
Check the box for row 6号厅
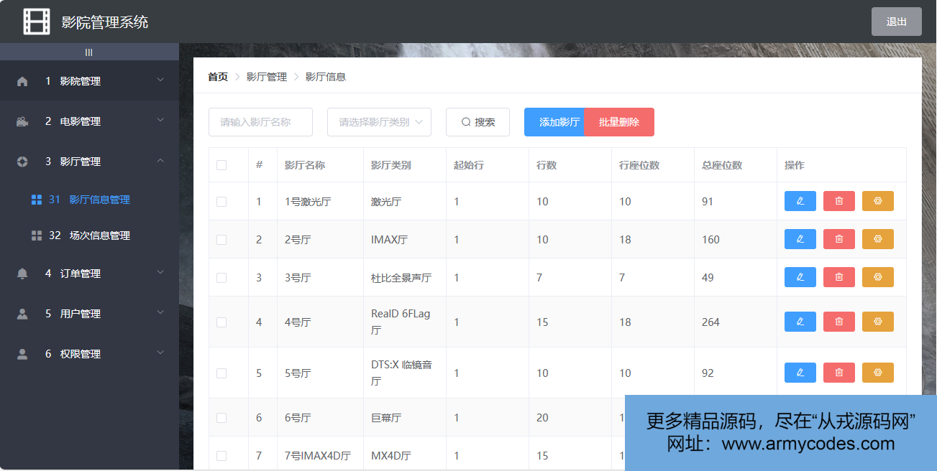coord(221,418)
